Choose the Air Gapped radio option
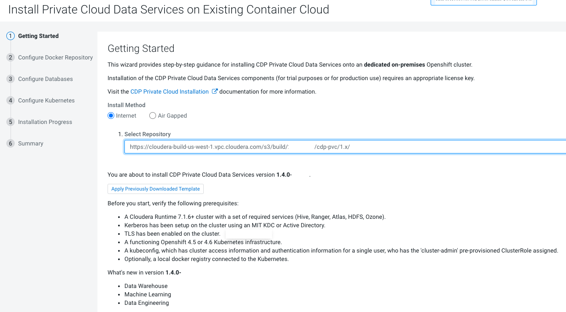This screenshot has height=312, width=566. (x=153, y=116)
